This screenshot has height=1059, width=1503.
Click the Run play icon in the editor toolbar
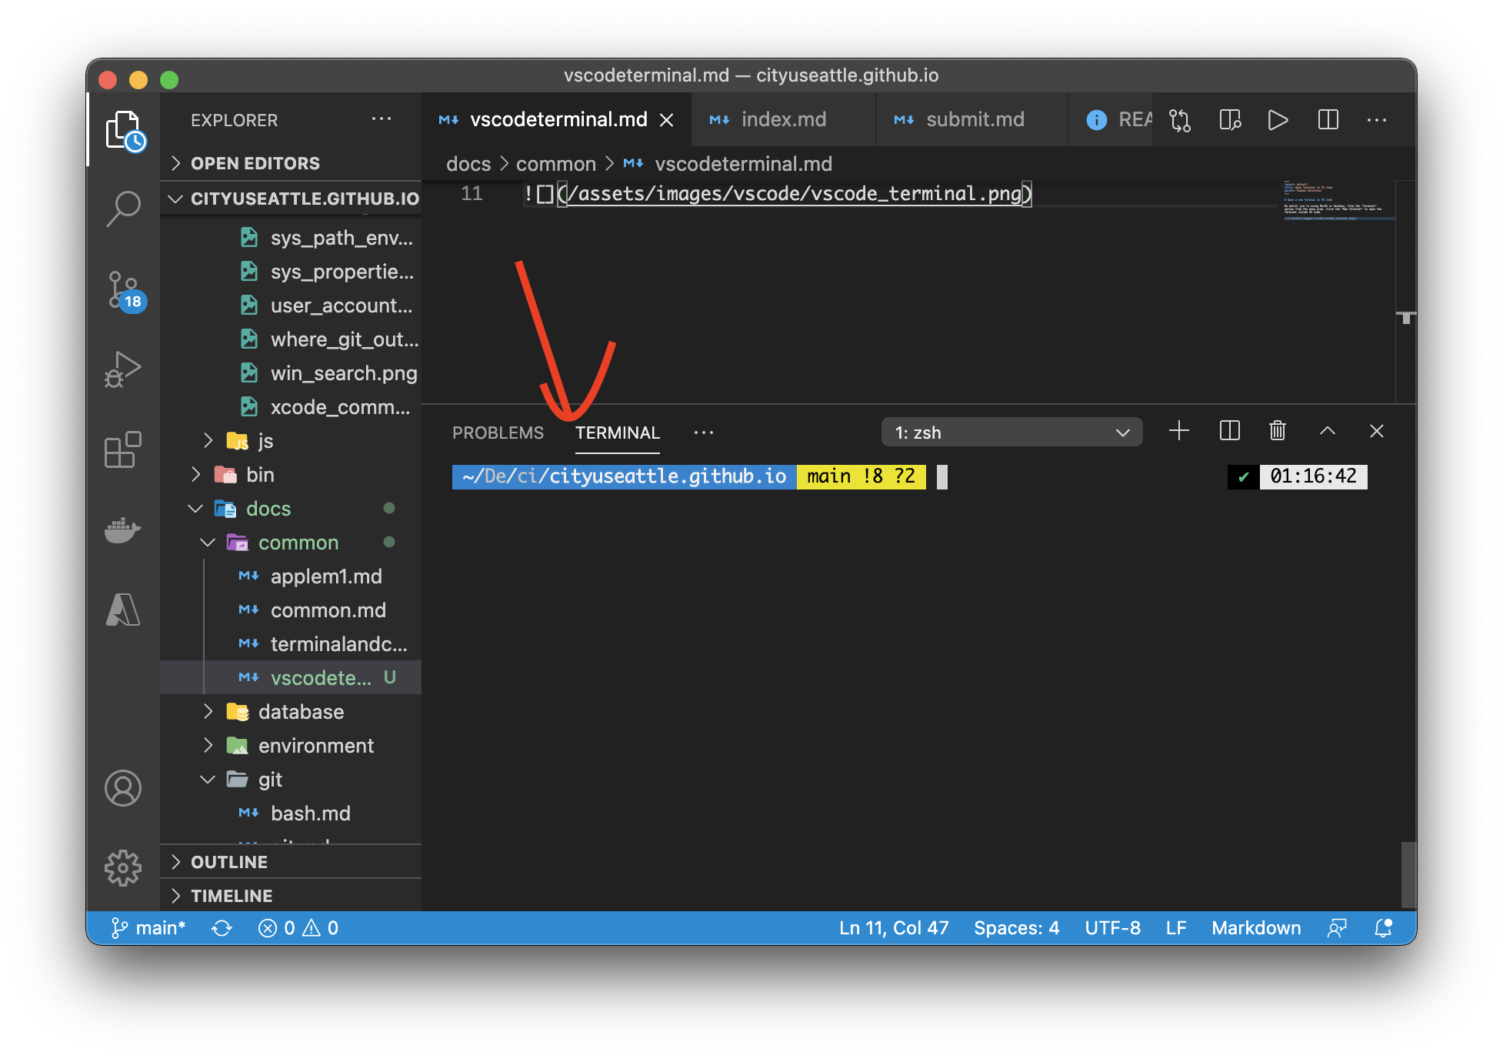(1278, 120)
